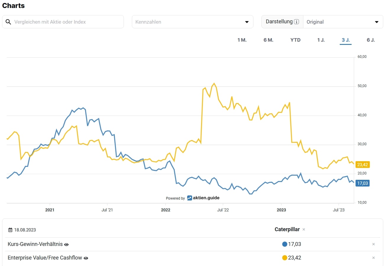
Task: Click the 'Jul '23' axis label
Action: pyautogui.click(x=339, y=210)
